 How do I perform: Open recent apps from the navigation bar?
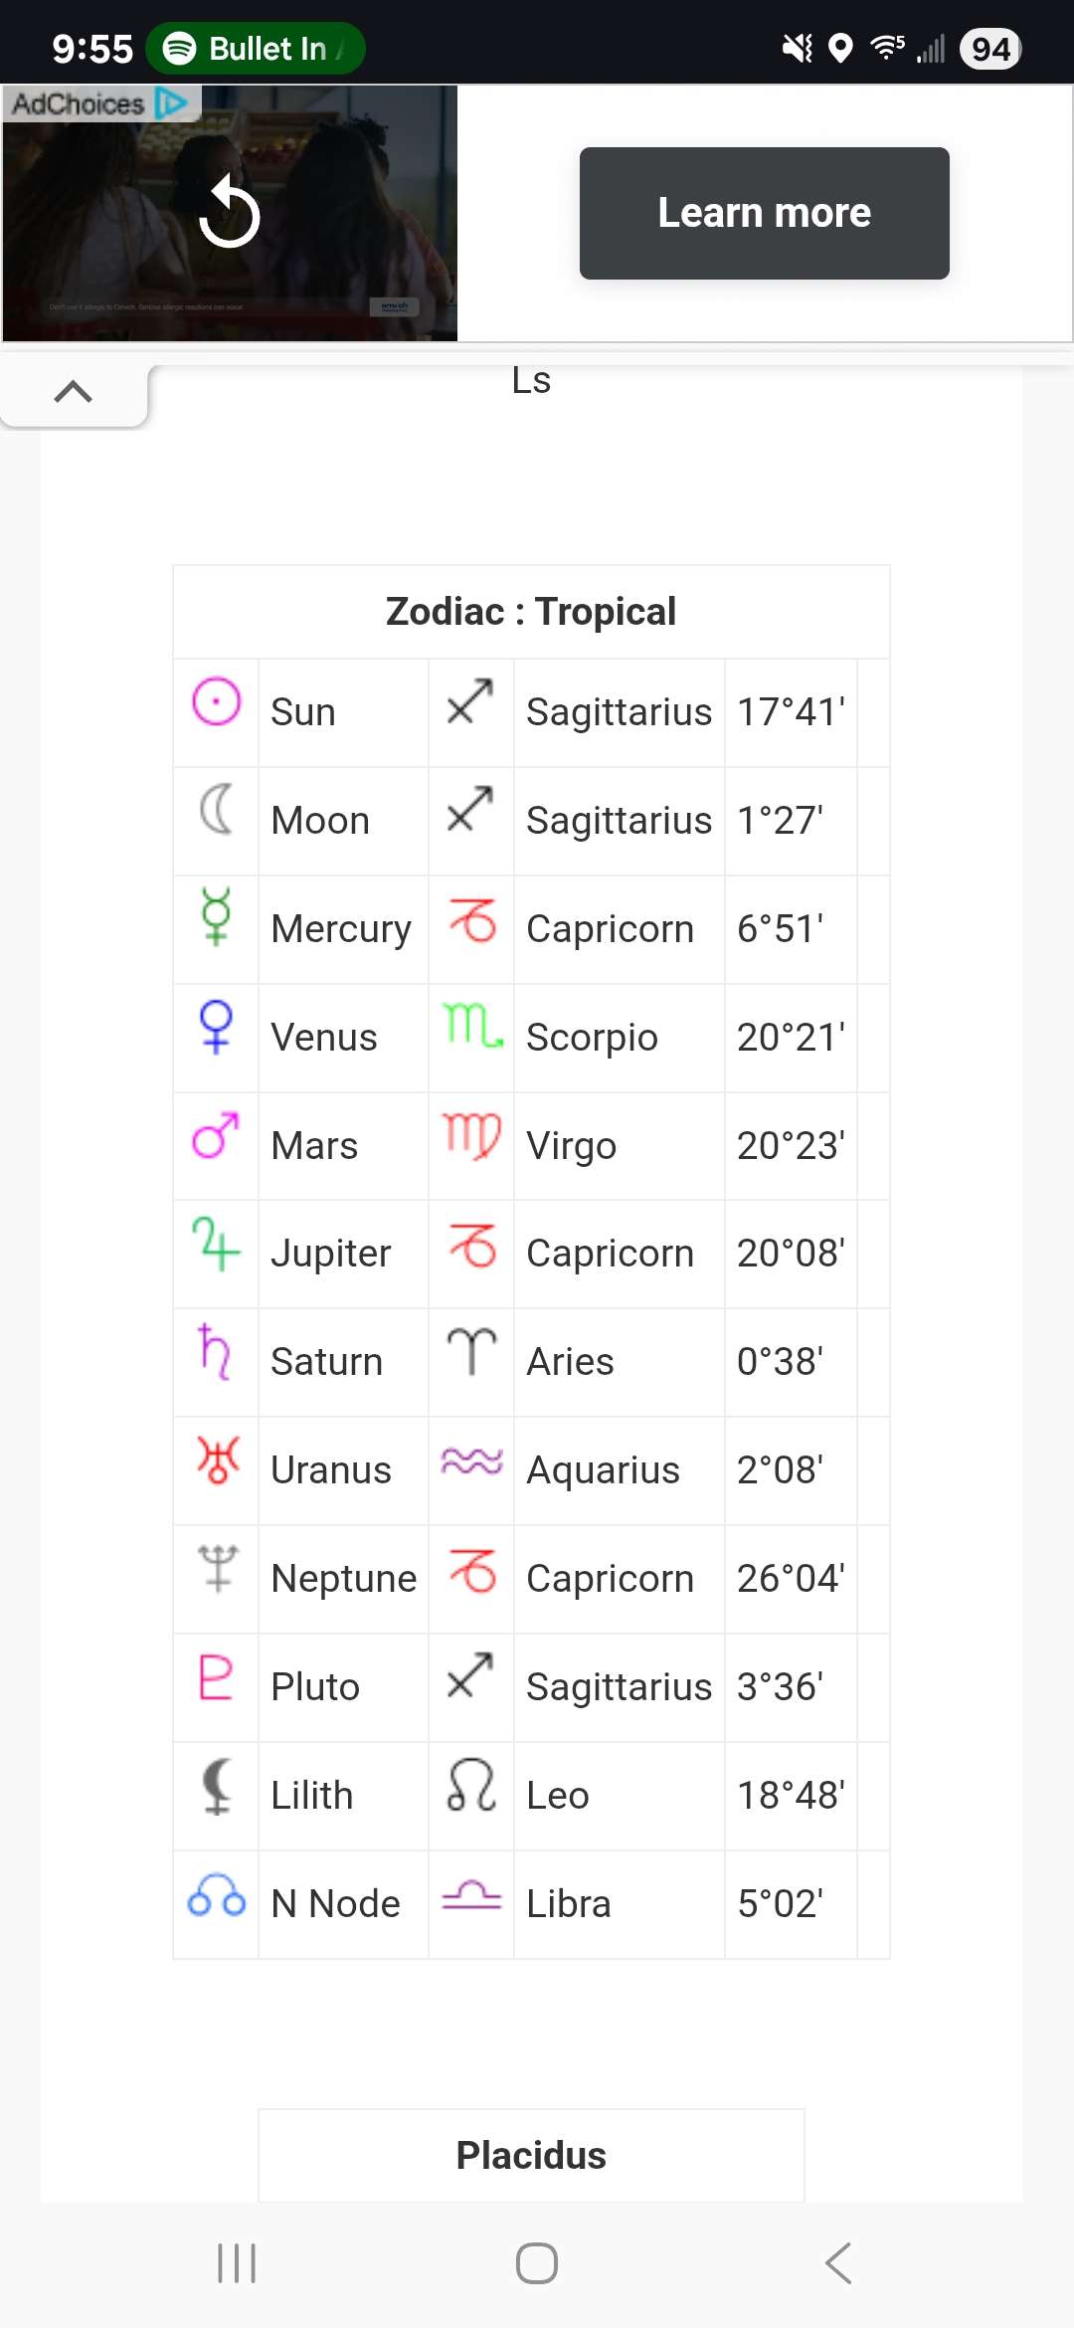tap(237, 2263)
